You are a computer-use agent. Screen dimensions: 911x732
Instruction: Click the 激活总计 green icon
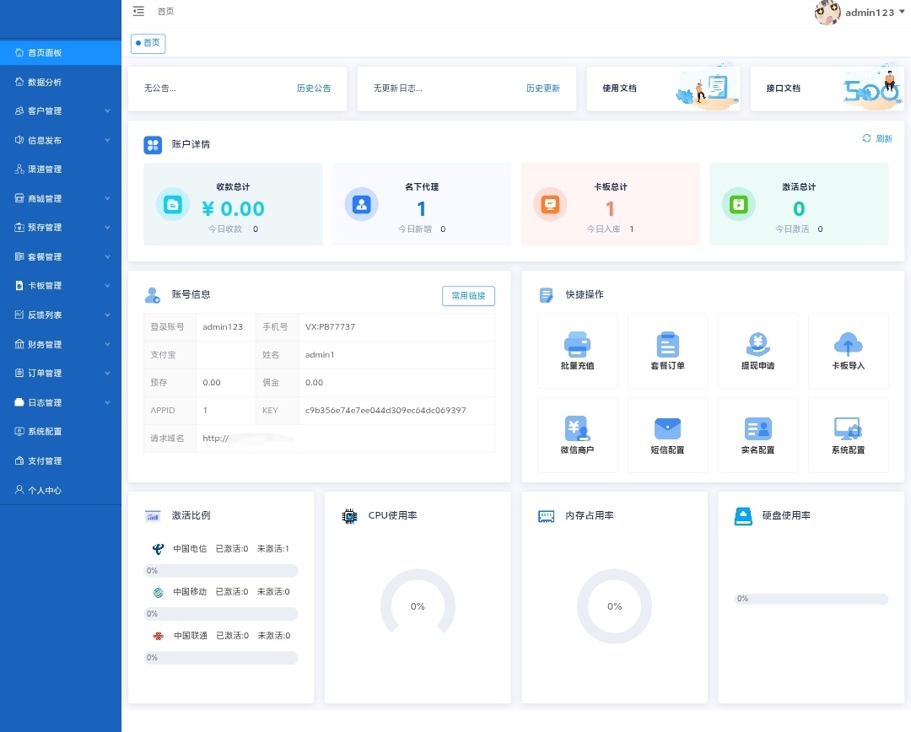pos(738,204)
